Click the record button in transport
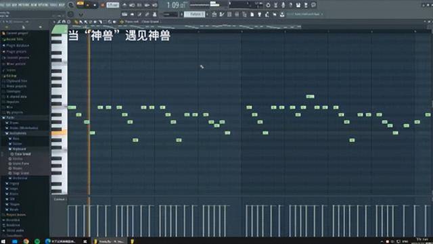The image size is (433, 244). tap(102, 5)
